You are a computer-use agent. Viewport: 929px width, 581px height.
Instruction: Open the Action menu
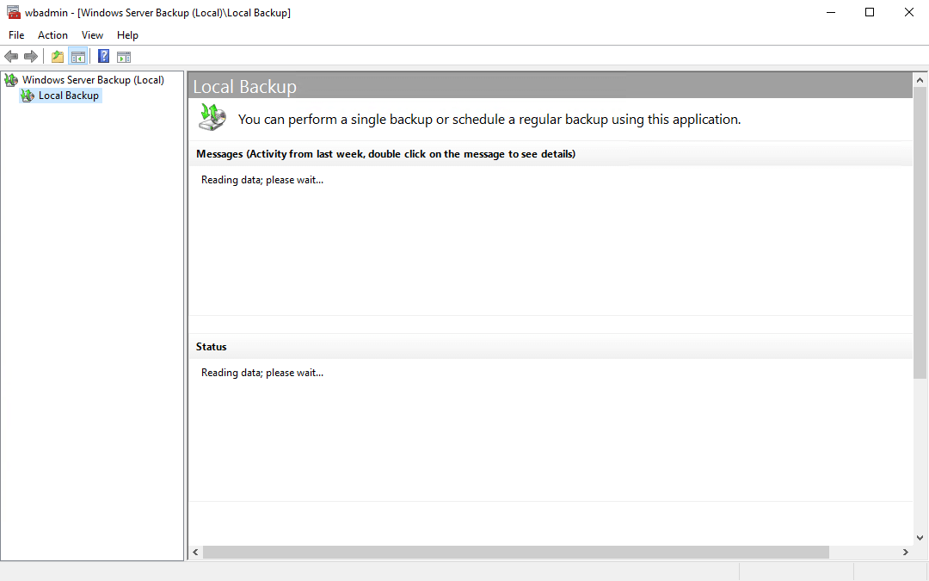click(52, 35)
